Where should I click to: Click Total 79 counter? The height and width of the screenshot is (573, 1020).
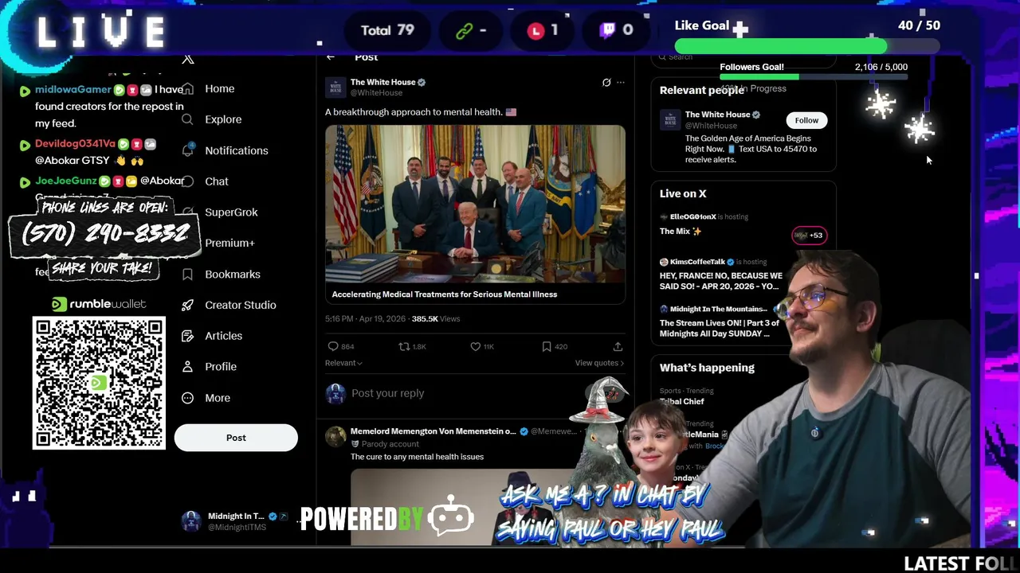pyautogui.click(x=387, y=30)
